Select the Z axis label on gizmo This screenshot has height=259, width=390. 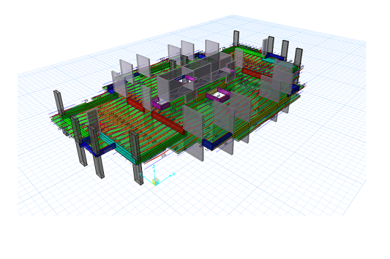coord(154,166)
